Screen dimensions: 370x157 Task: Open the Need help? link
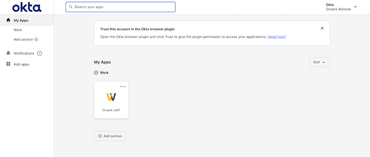[277, 37]
